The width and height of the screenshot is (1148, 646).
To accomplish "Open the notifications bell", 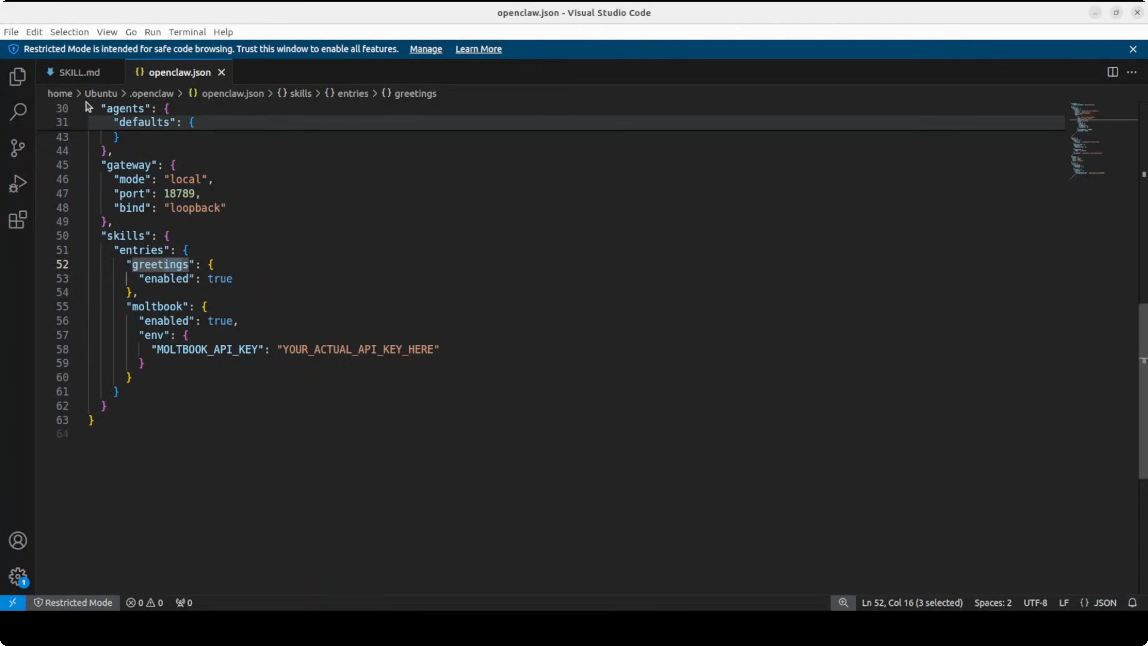I will point(1133,603).
